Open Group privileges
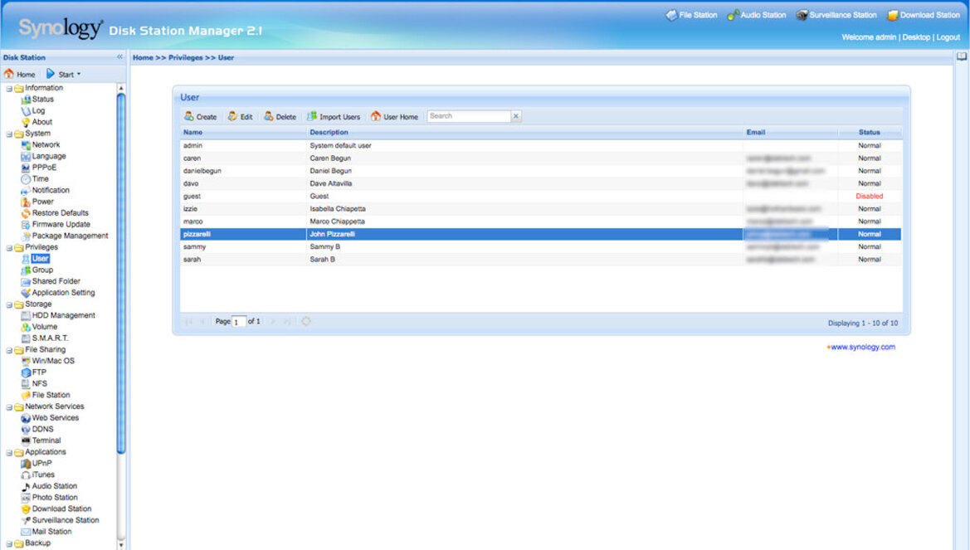The width and height of the screenshot is (970, 550). [x=42, y=270]
